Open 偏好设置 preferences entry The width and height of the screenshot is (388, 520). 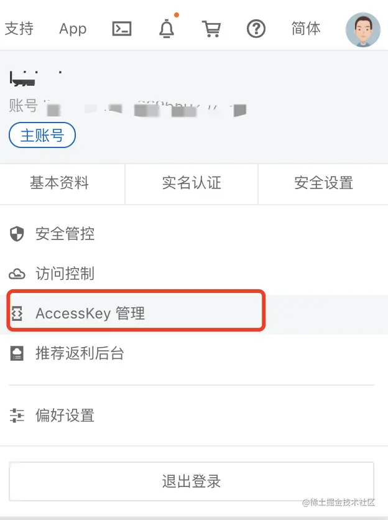[x=194, y=416]
